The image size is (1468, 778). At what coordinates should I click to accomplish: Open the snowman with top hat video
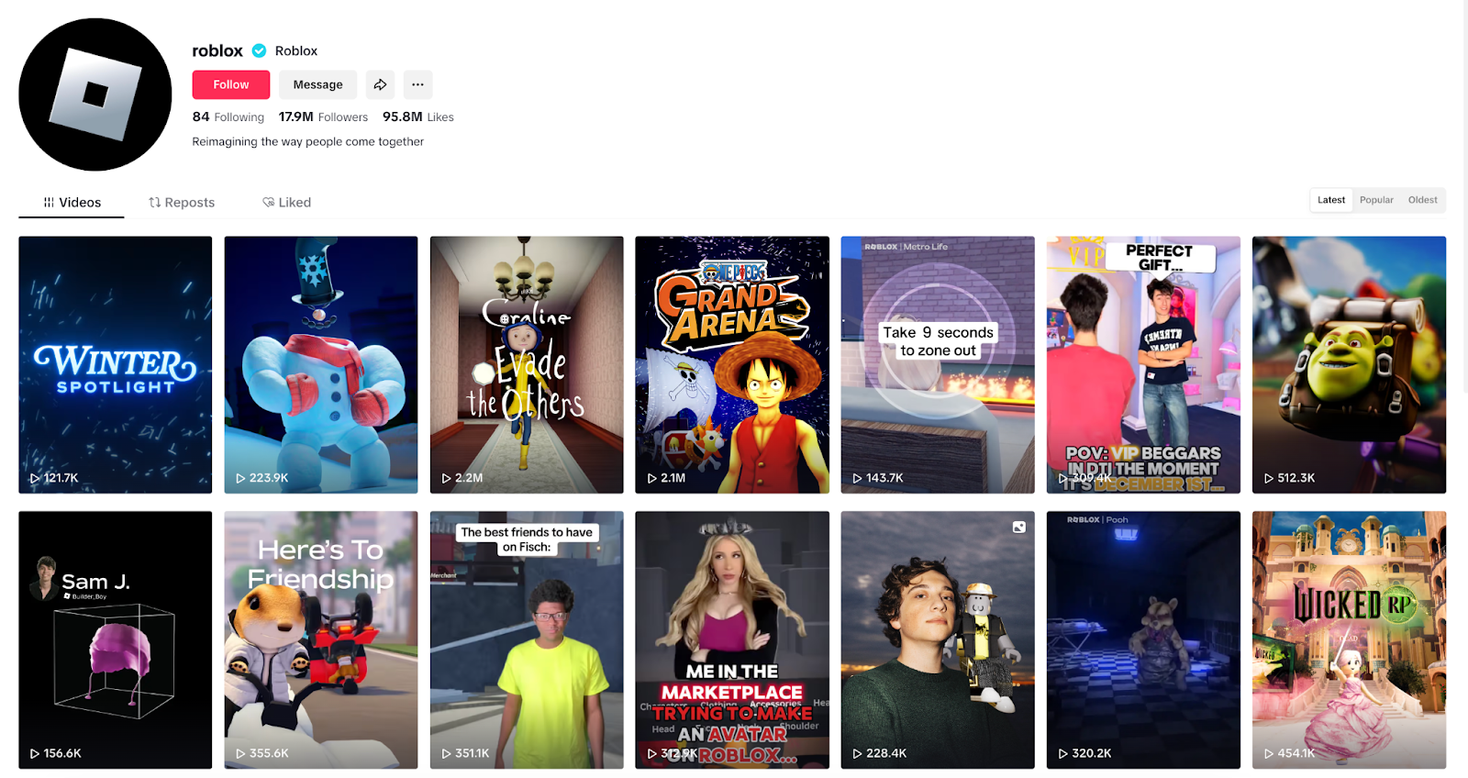point(321,365)
